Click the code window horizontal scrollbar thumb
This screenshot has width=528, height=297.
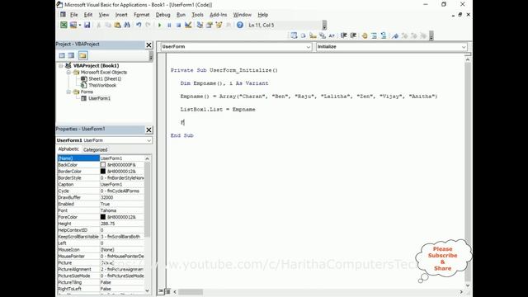tap(191, 291)
